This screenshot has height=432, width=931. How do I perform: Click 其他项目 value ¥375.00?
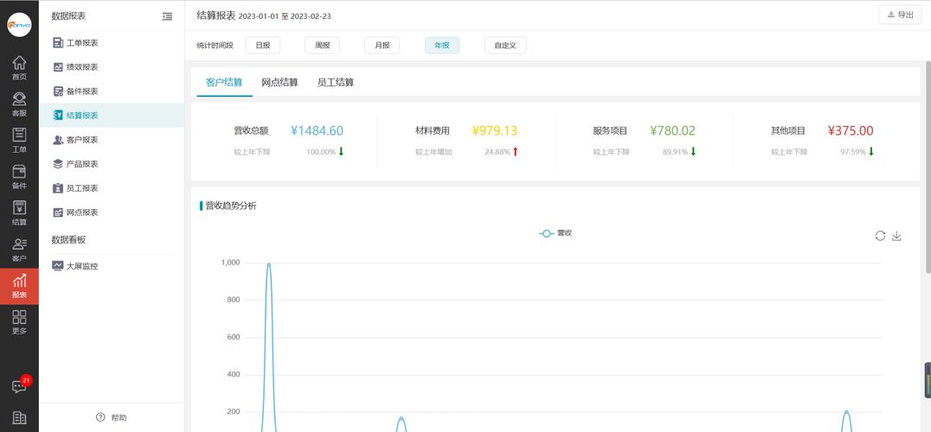(851, 131)
